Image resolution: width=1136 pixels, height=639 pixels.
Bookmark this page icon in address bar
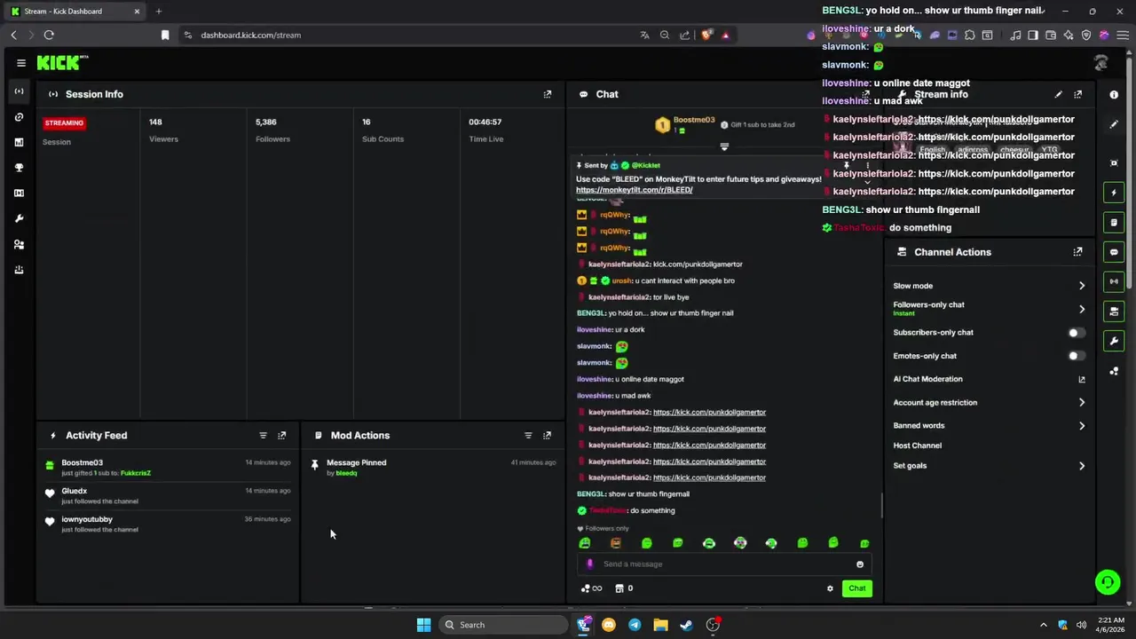tap(165, 35)
